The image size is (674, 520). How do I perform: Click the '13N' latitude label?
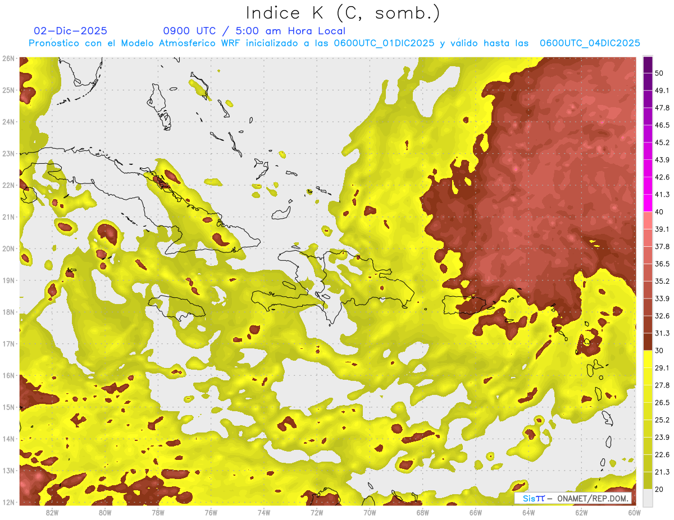8,470
